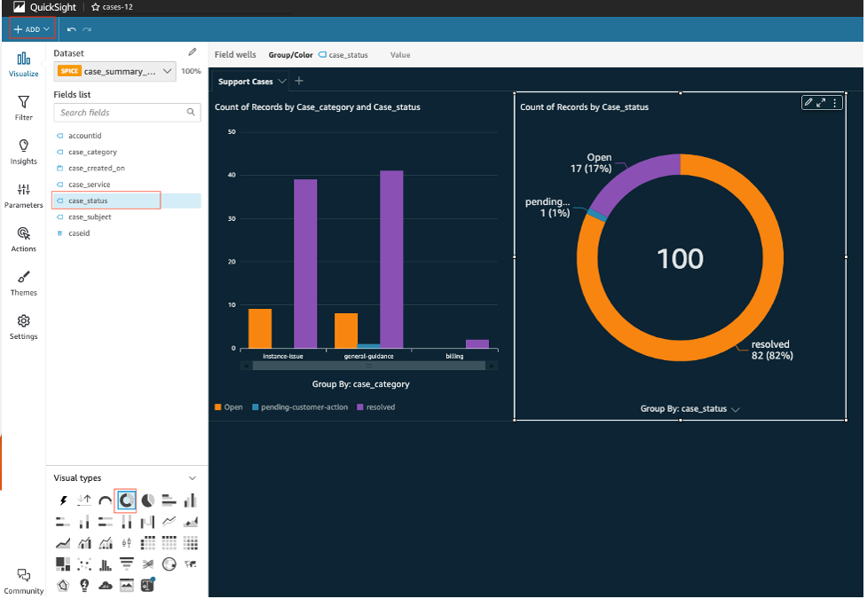Image resolution: width=867 pixels, height=599 pixels.
Task: Select the Line chart visual type
Action: coord(169,522)
